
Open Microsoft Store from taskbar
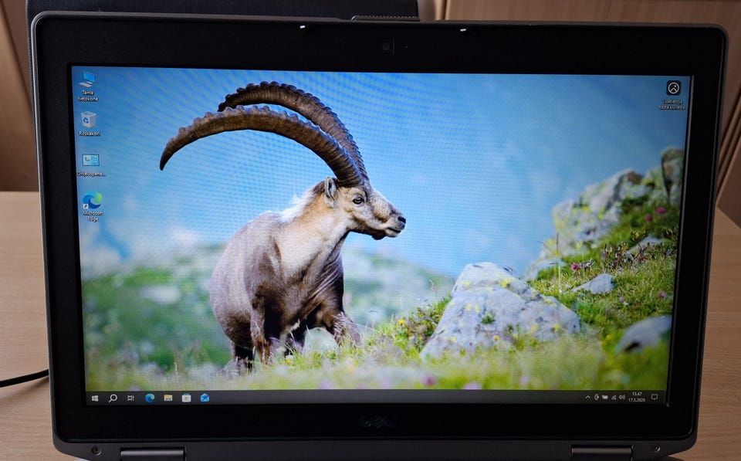tap(187, 398)
